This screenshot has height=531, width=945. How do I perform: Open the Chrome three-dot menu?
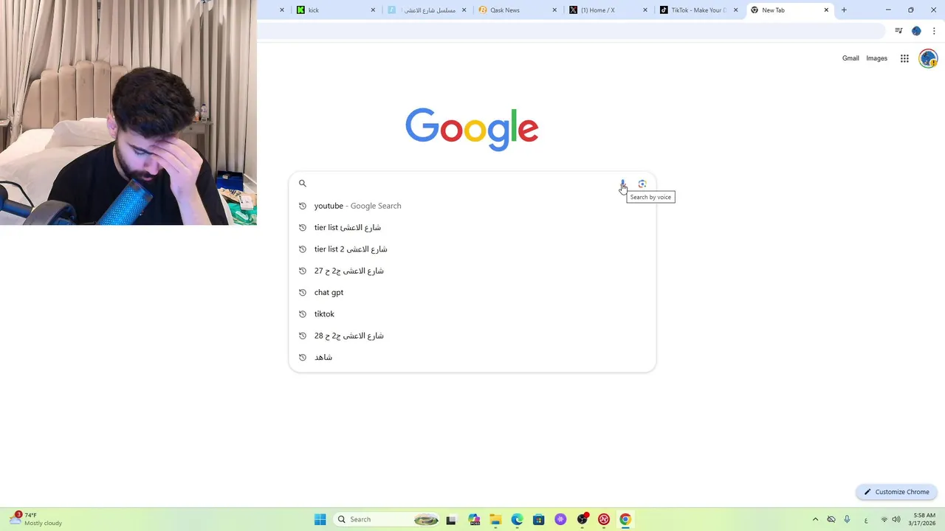(x=934, y=31)
